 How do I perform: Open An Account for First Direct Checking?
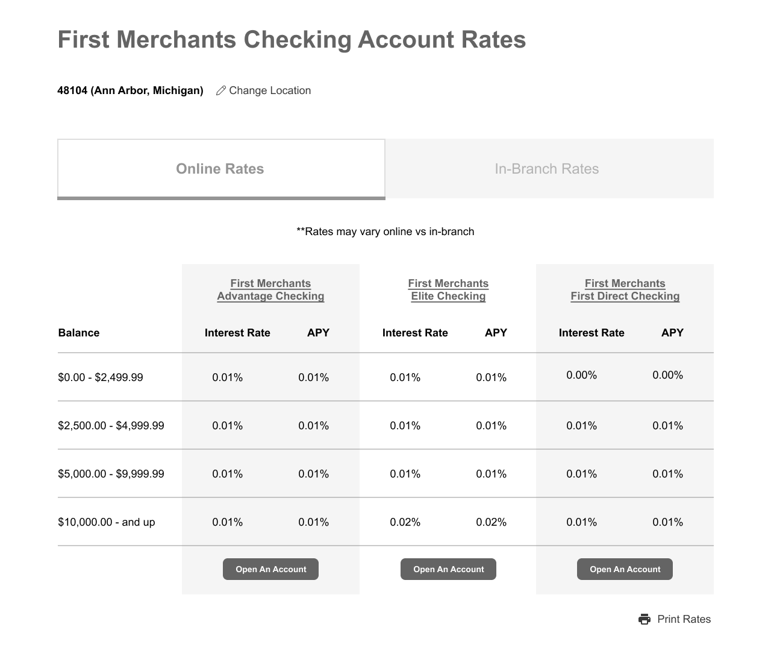(625, 569)
